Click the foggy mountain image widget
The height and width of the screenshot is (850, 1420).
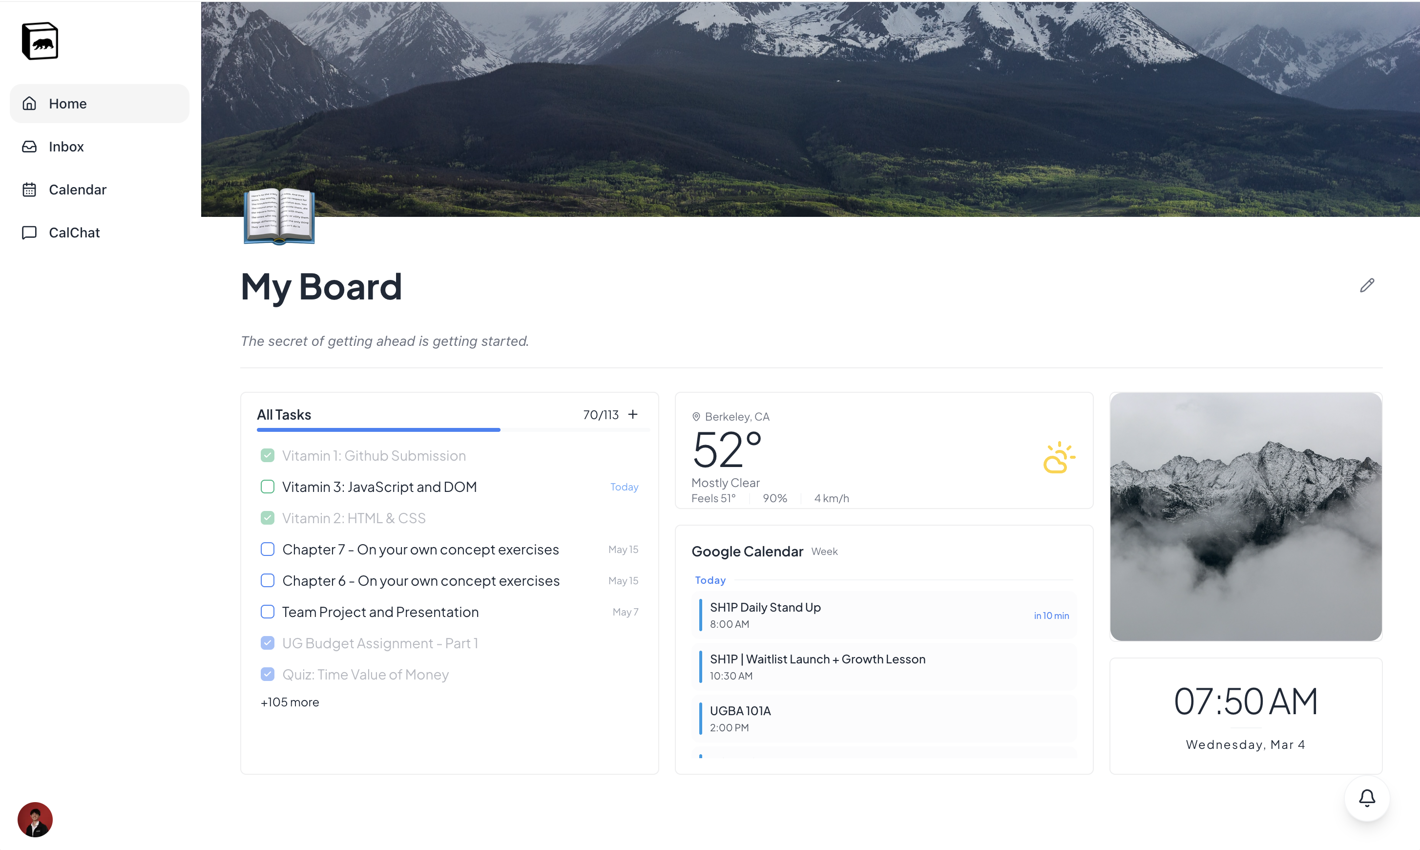point(1245,517)
